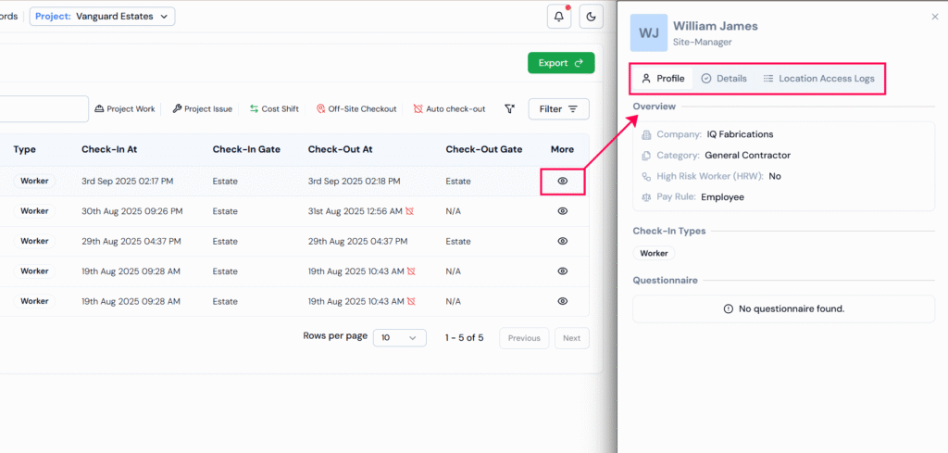Click the notification bell icon
This screenshot has width=948, height=453.
click(x=558, y=17)
